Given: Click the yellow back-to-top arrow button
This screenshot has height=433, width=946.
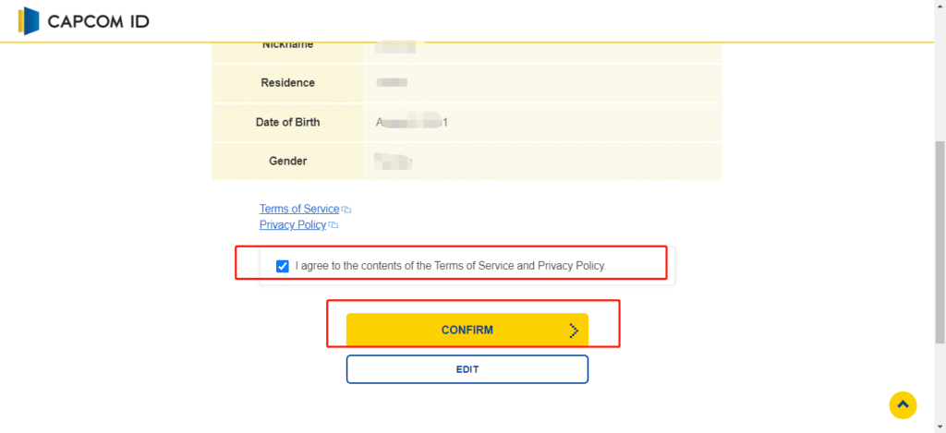Looking at the screenshot, I should point(903,405).
